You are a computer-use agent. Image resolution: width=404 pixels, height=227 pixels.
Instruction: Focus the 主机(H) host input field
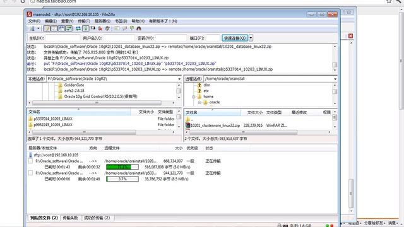click(x=63, y=38)
